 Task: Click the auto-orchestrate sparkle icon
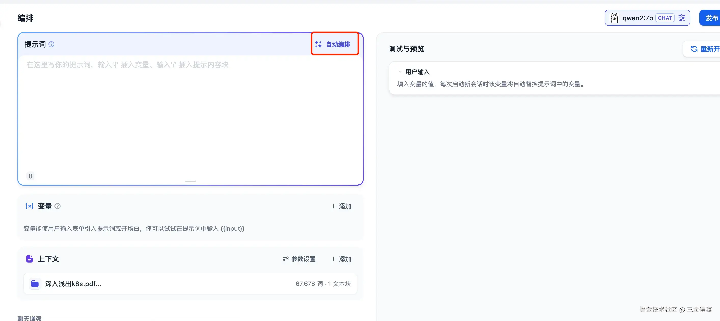coord(318,44)
